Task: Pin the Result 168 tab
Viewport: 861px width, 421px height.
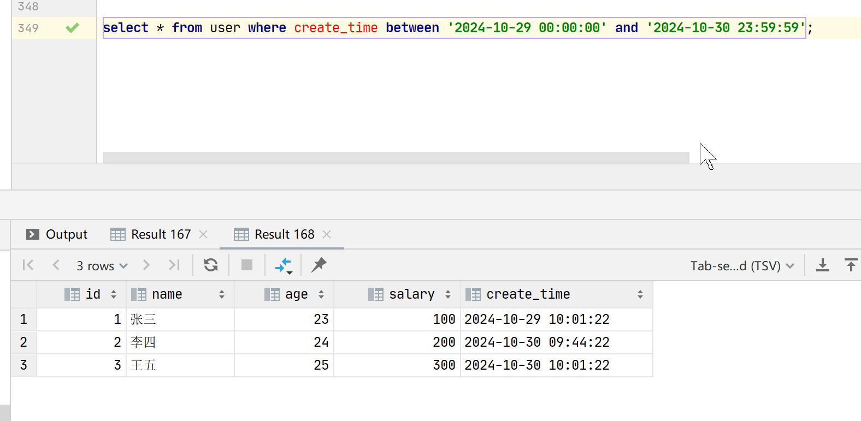Action: [319, 265]
